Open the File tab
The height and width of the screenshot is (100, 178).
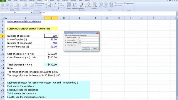point(3,1)
